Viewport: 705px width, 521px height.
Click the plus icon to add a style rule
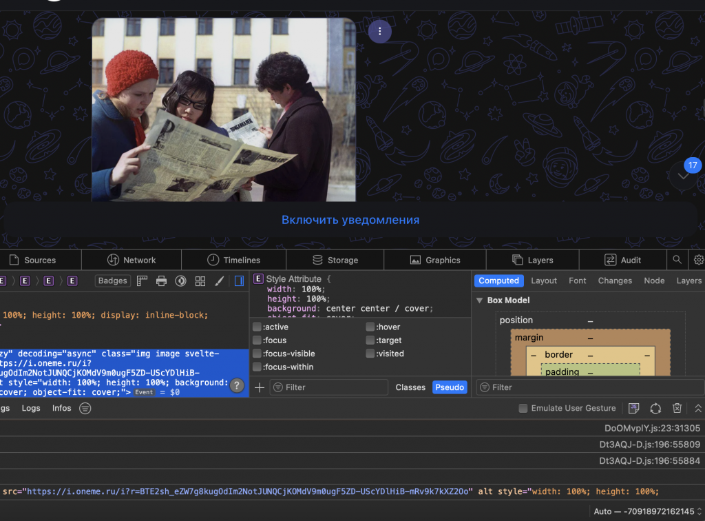(260, 387)
